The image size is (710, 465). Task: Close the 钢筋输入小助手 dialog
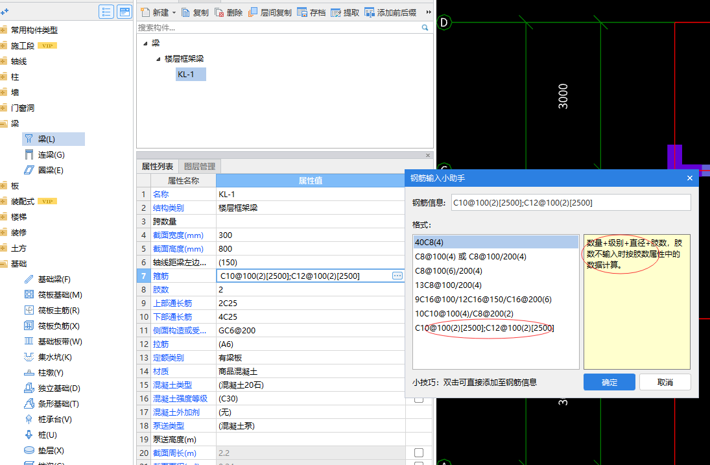(690, 178)
